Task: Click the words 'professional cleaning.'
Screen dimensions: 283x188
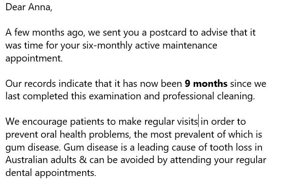Action: coord(208,97)
